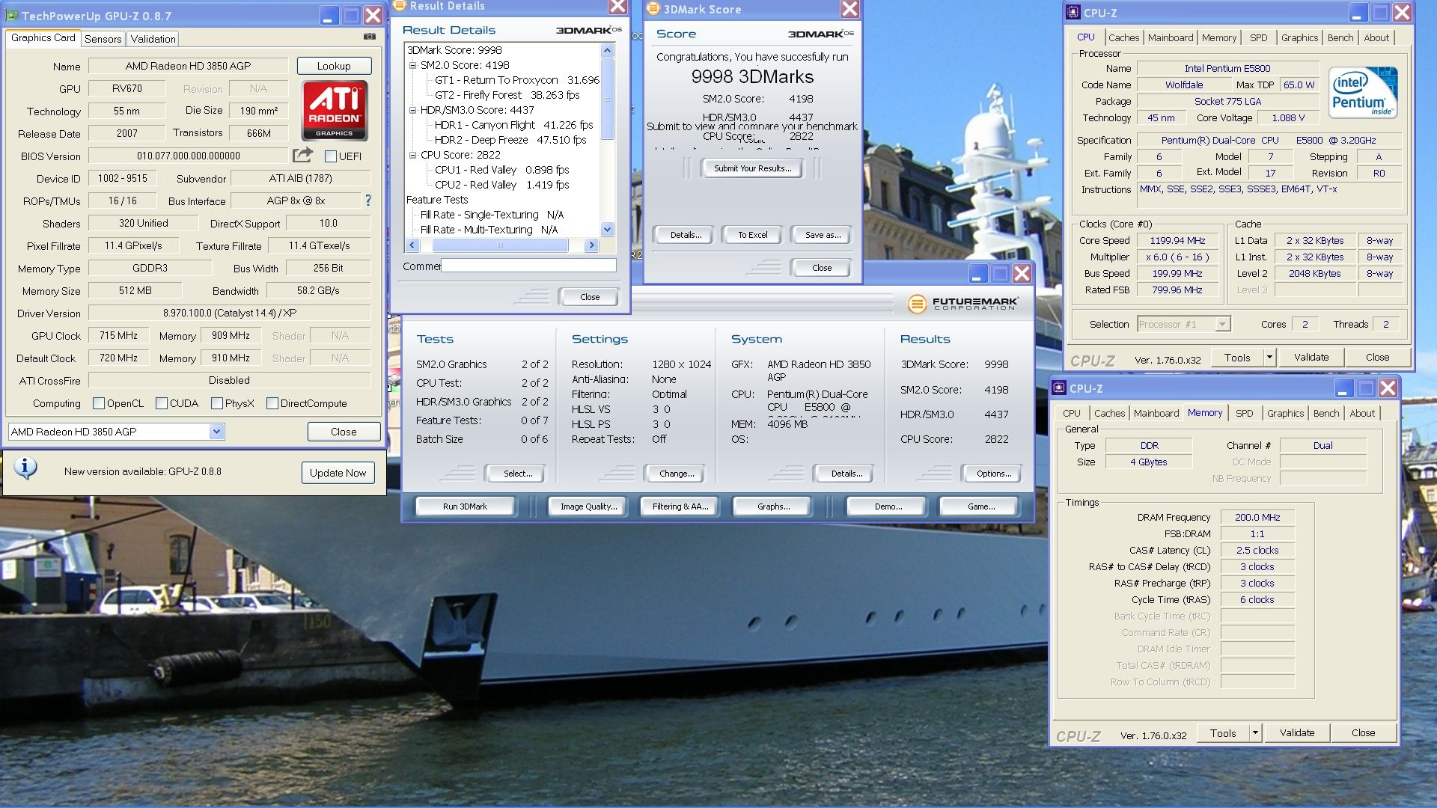Click the Futuremark Corporation logo

click(x=962, y=303)
